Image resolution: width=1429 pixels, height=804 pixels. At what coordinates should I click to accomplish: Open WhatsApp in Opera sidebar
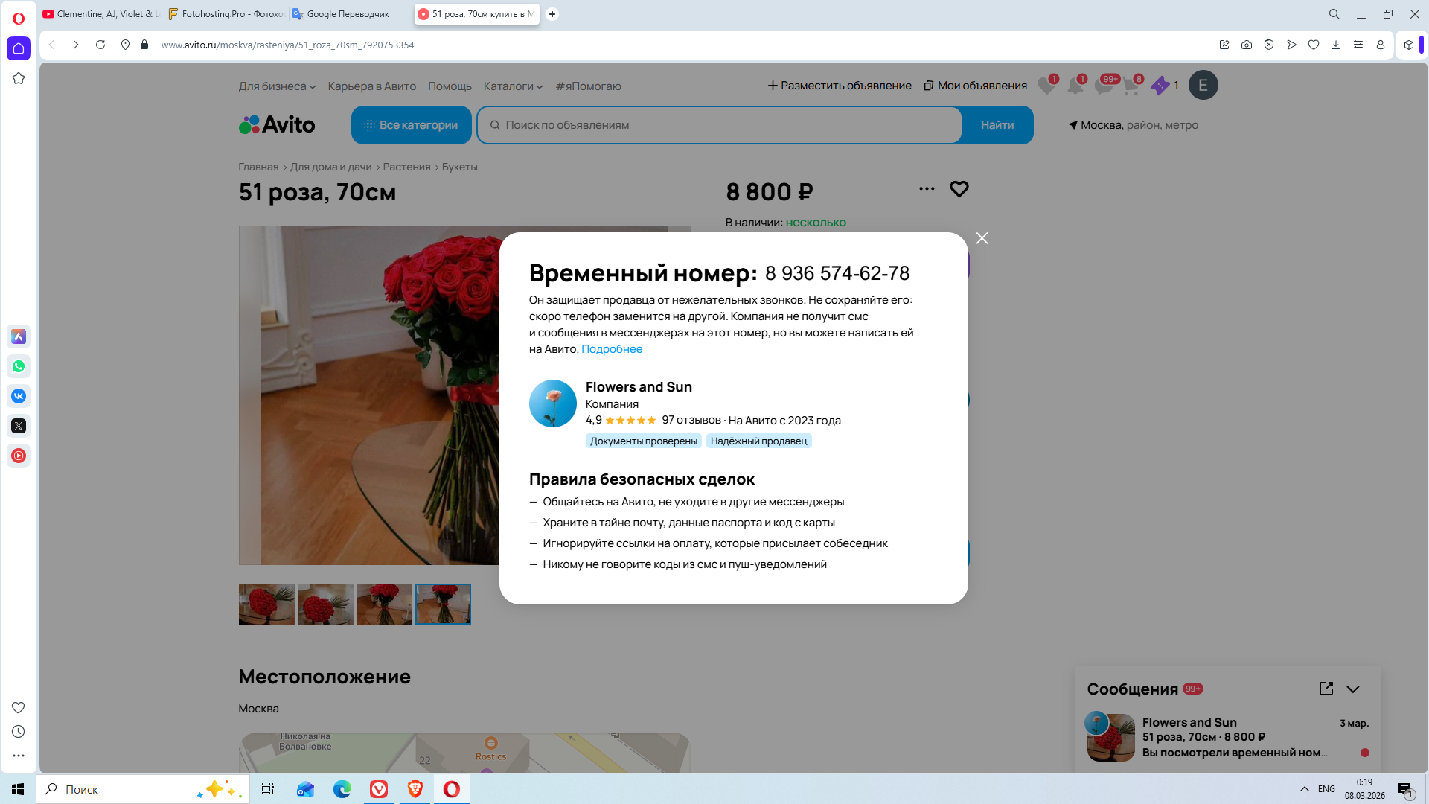(x=19, y=366)
